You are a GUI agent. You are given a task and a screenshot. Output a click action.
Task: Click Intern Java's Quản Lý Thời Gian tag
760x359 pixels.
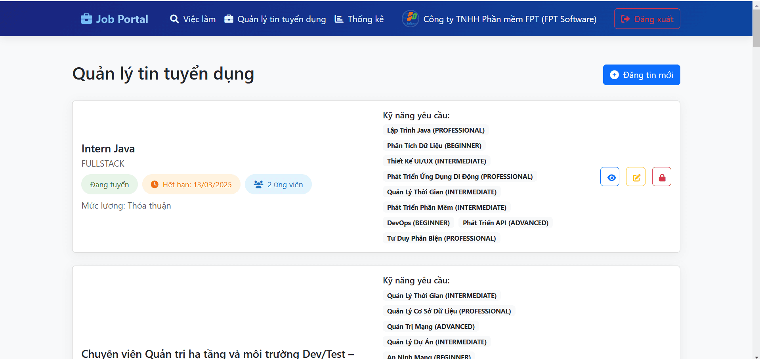(442, 192)
